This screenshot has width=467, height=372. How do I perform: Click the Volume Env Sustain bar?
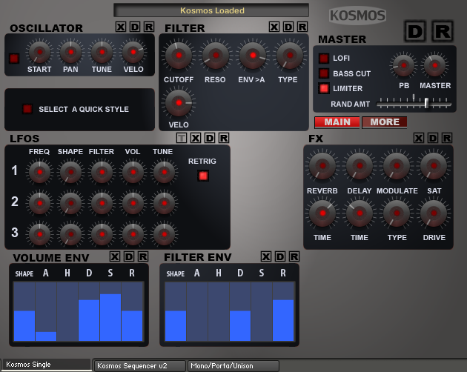110,311
